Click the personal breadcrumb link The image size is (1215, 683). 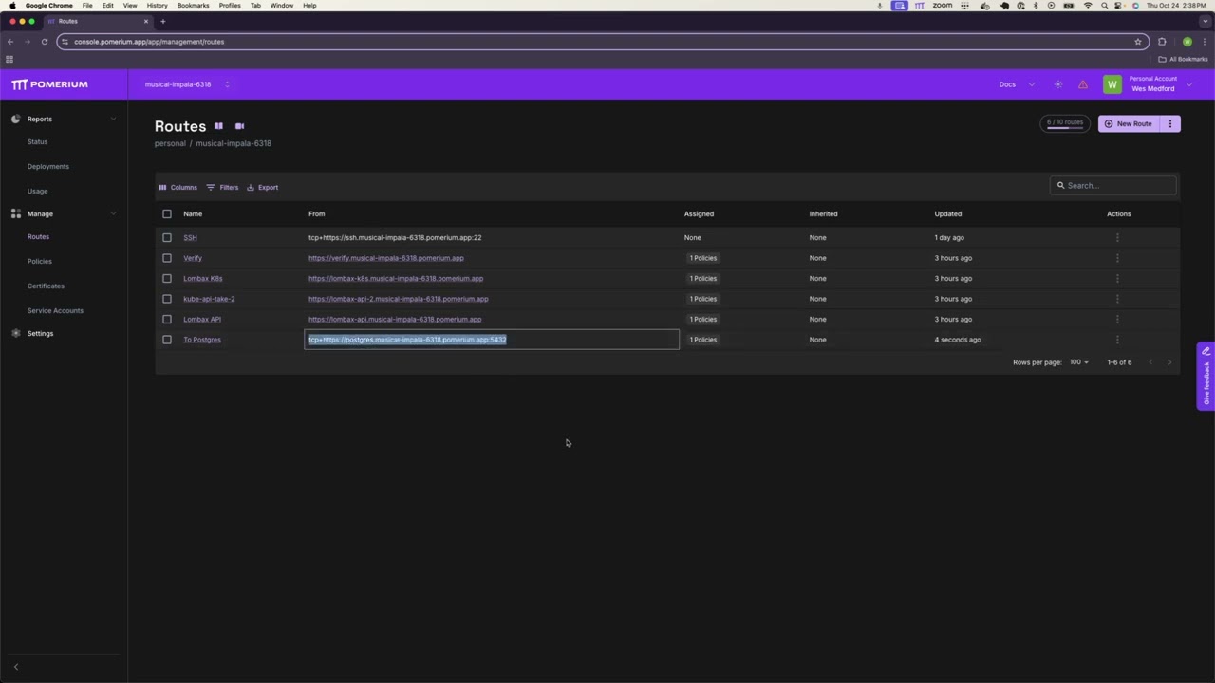coord(170,143)
